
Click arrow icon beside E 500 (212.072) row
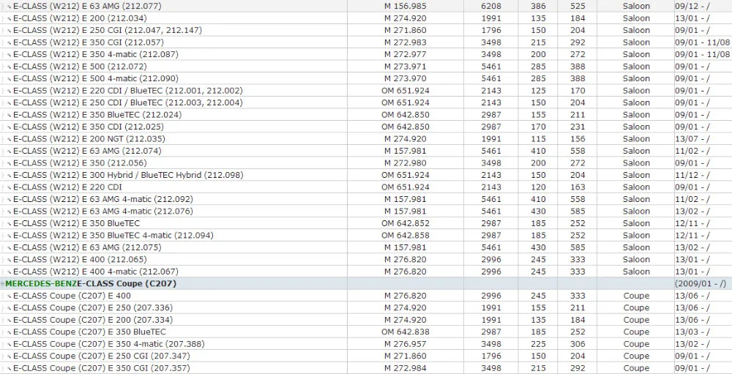(x=9, y=67)
